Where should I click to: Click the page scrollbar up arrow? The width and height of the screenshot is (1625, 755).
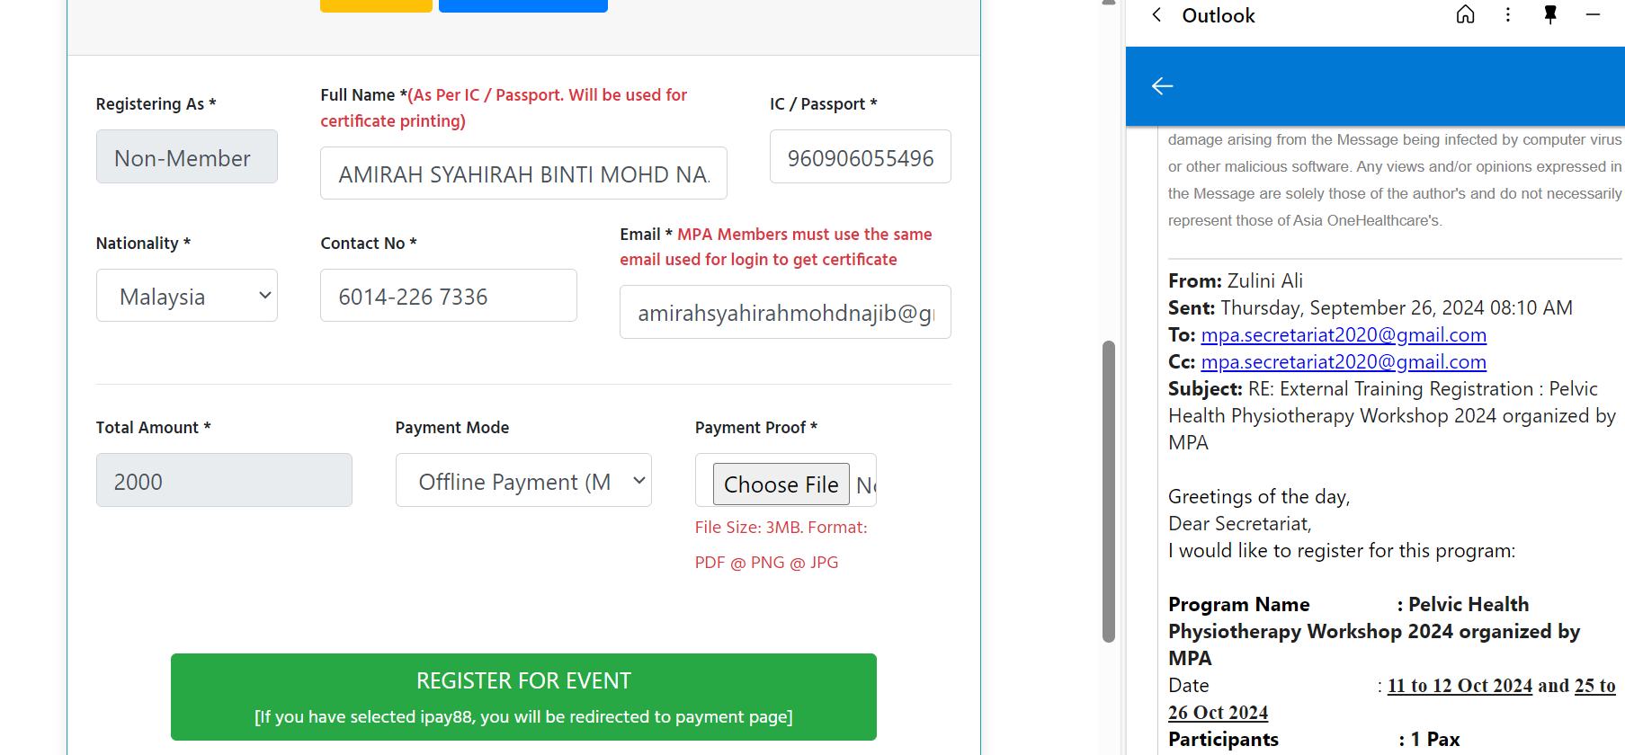coord(1109,3)
